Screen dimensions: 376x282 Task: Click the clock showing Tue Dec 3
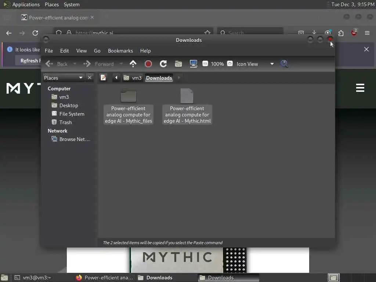pyautogui.click(x=353, y=4)
